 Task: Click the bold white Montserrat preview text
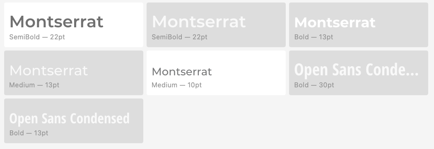335,22
